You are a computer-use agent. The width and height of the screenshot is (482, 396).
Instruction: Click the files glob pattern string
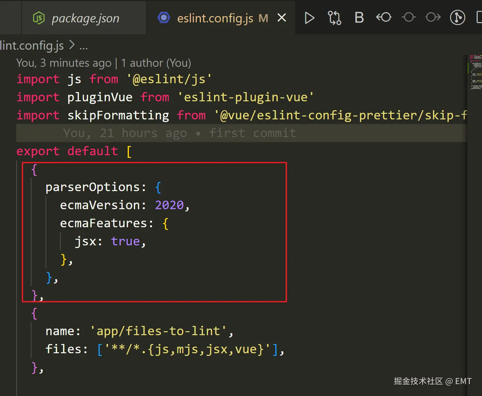(188, 349)
